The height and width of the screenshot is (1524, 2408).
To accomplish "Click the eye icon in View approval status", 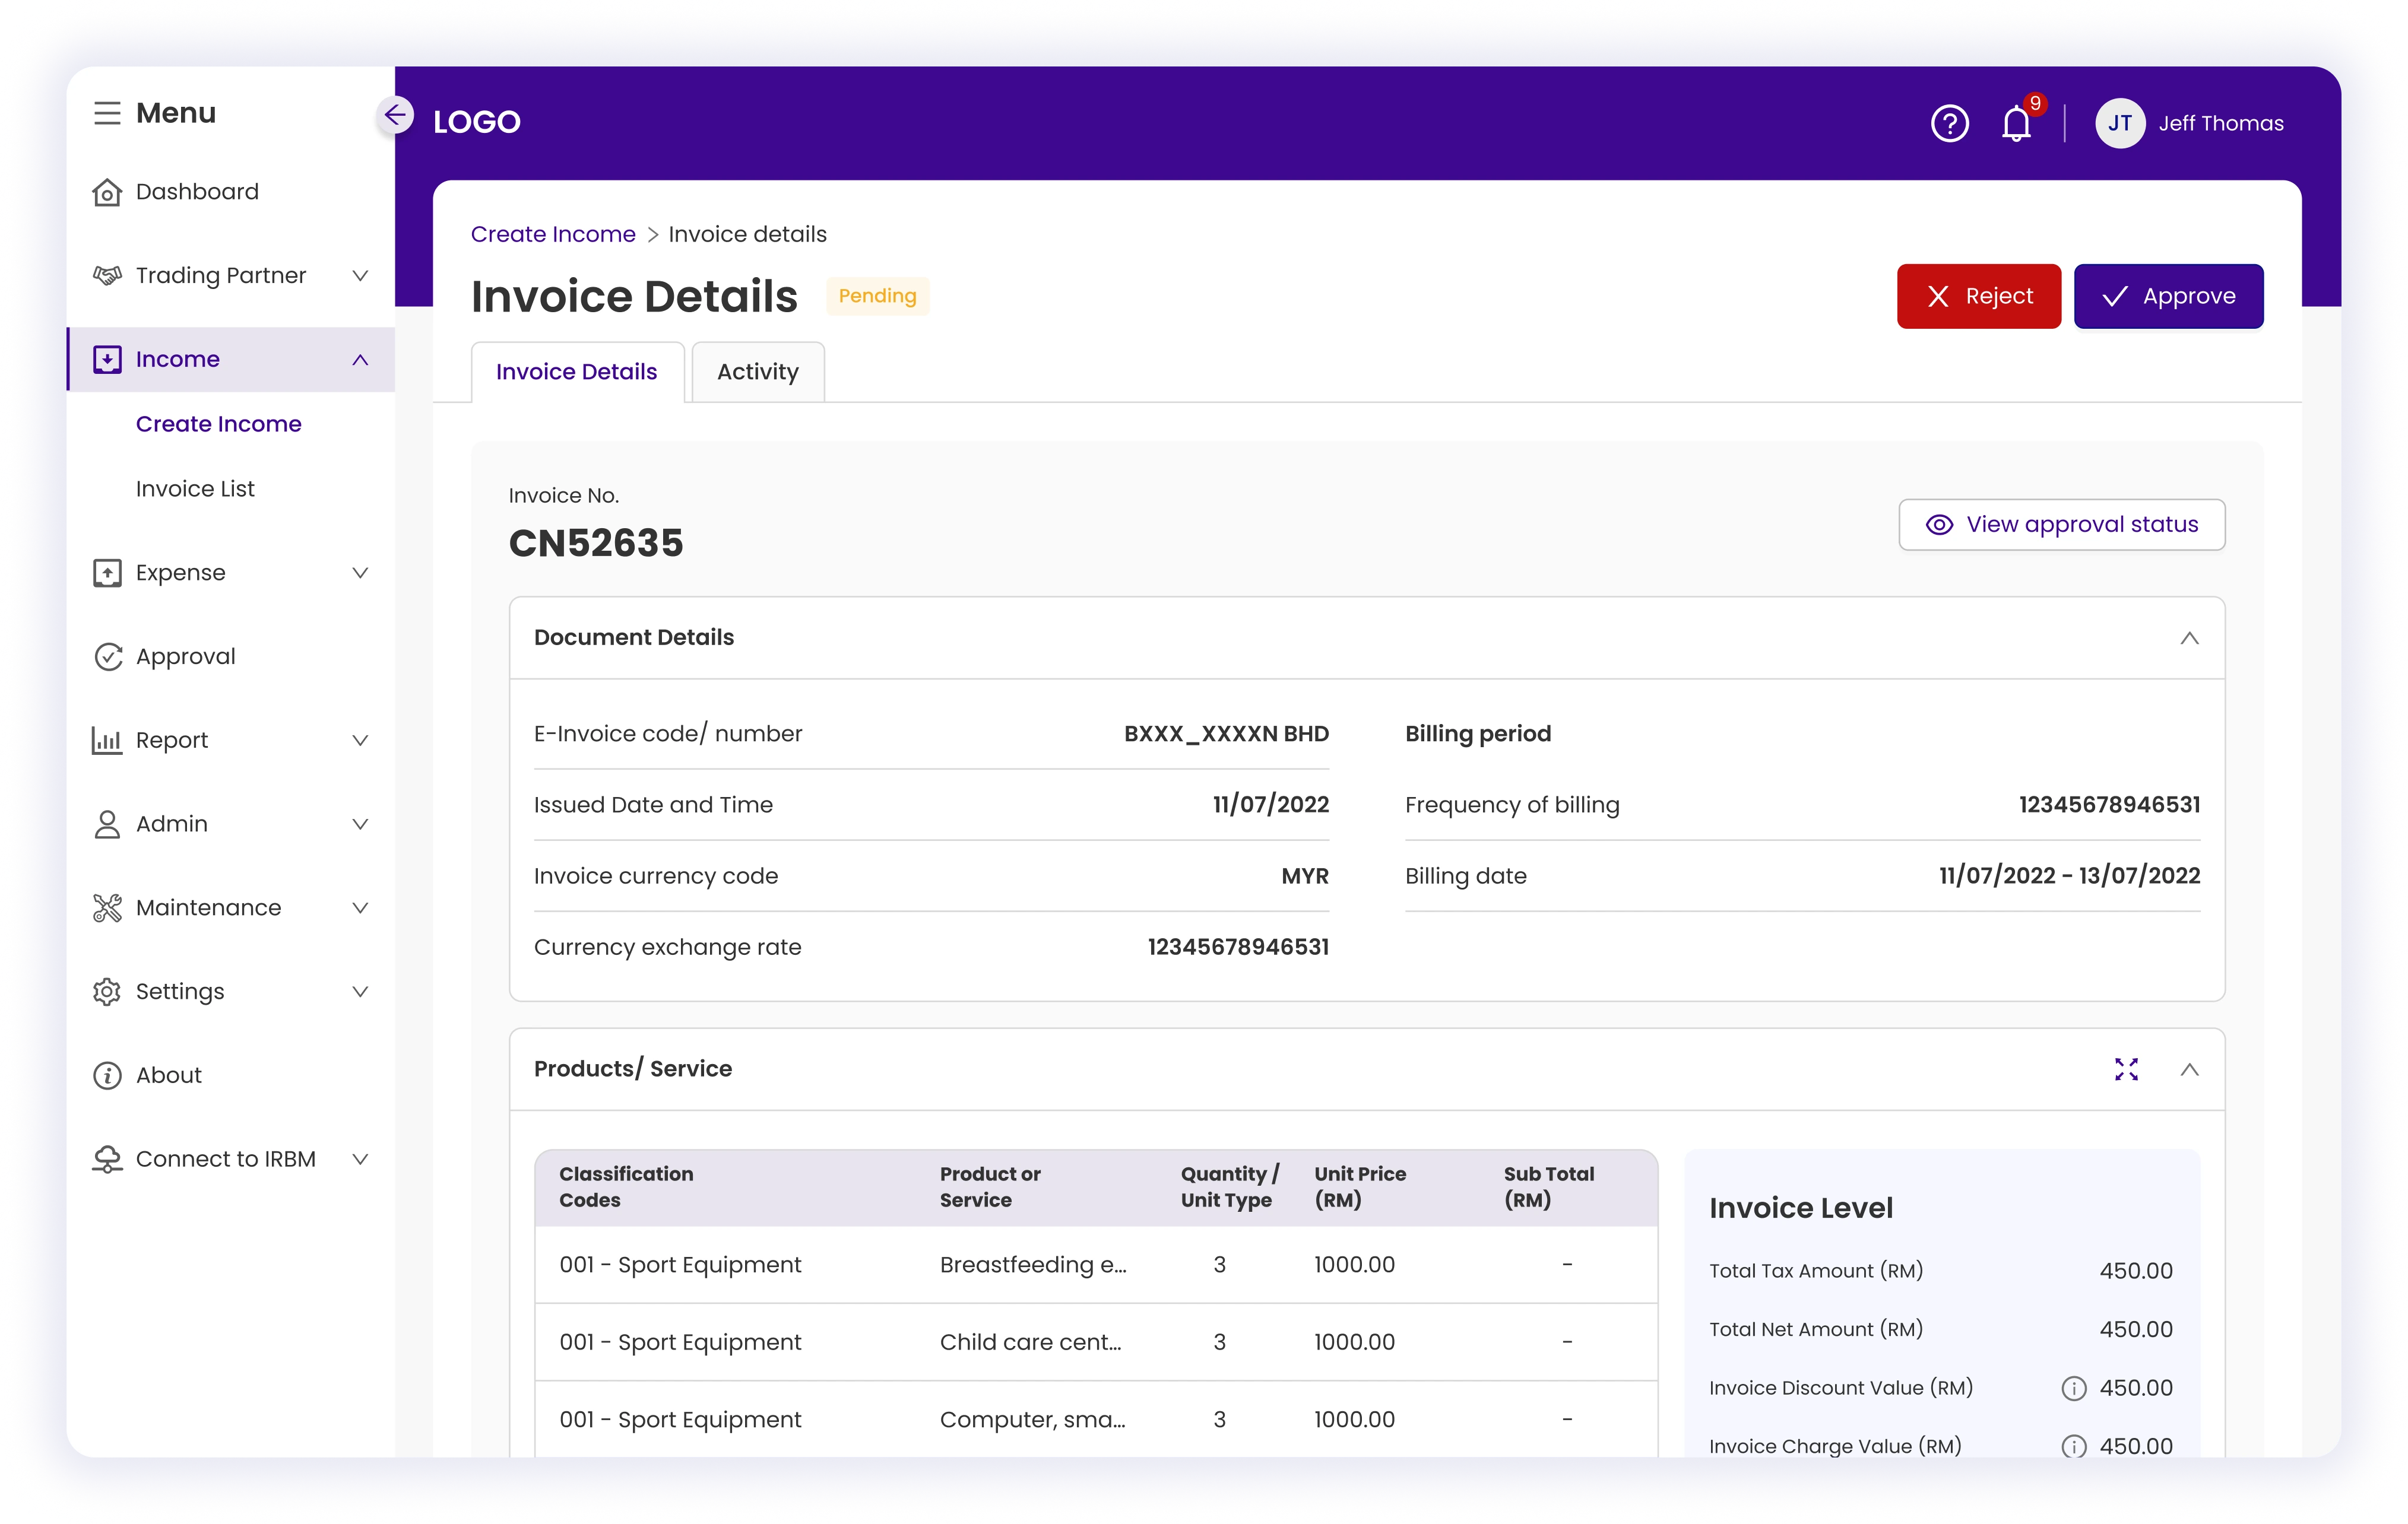I will tap(1939, 525).
